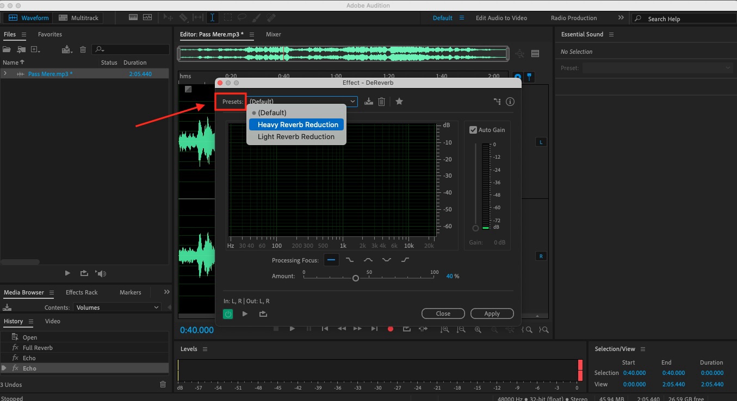Switch to the Favorites tab

[x=50, y=34]
